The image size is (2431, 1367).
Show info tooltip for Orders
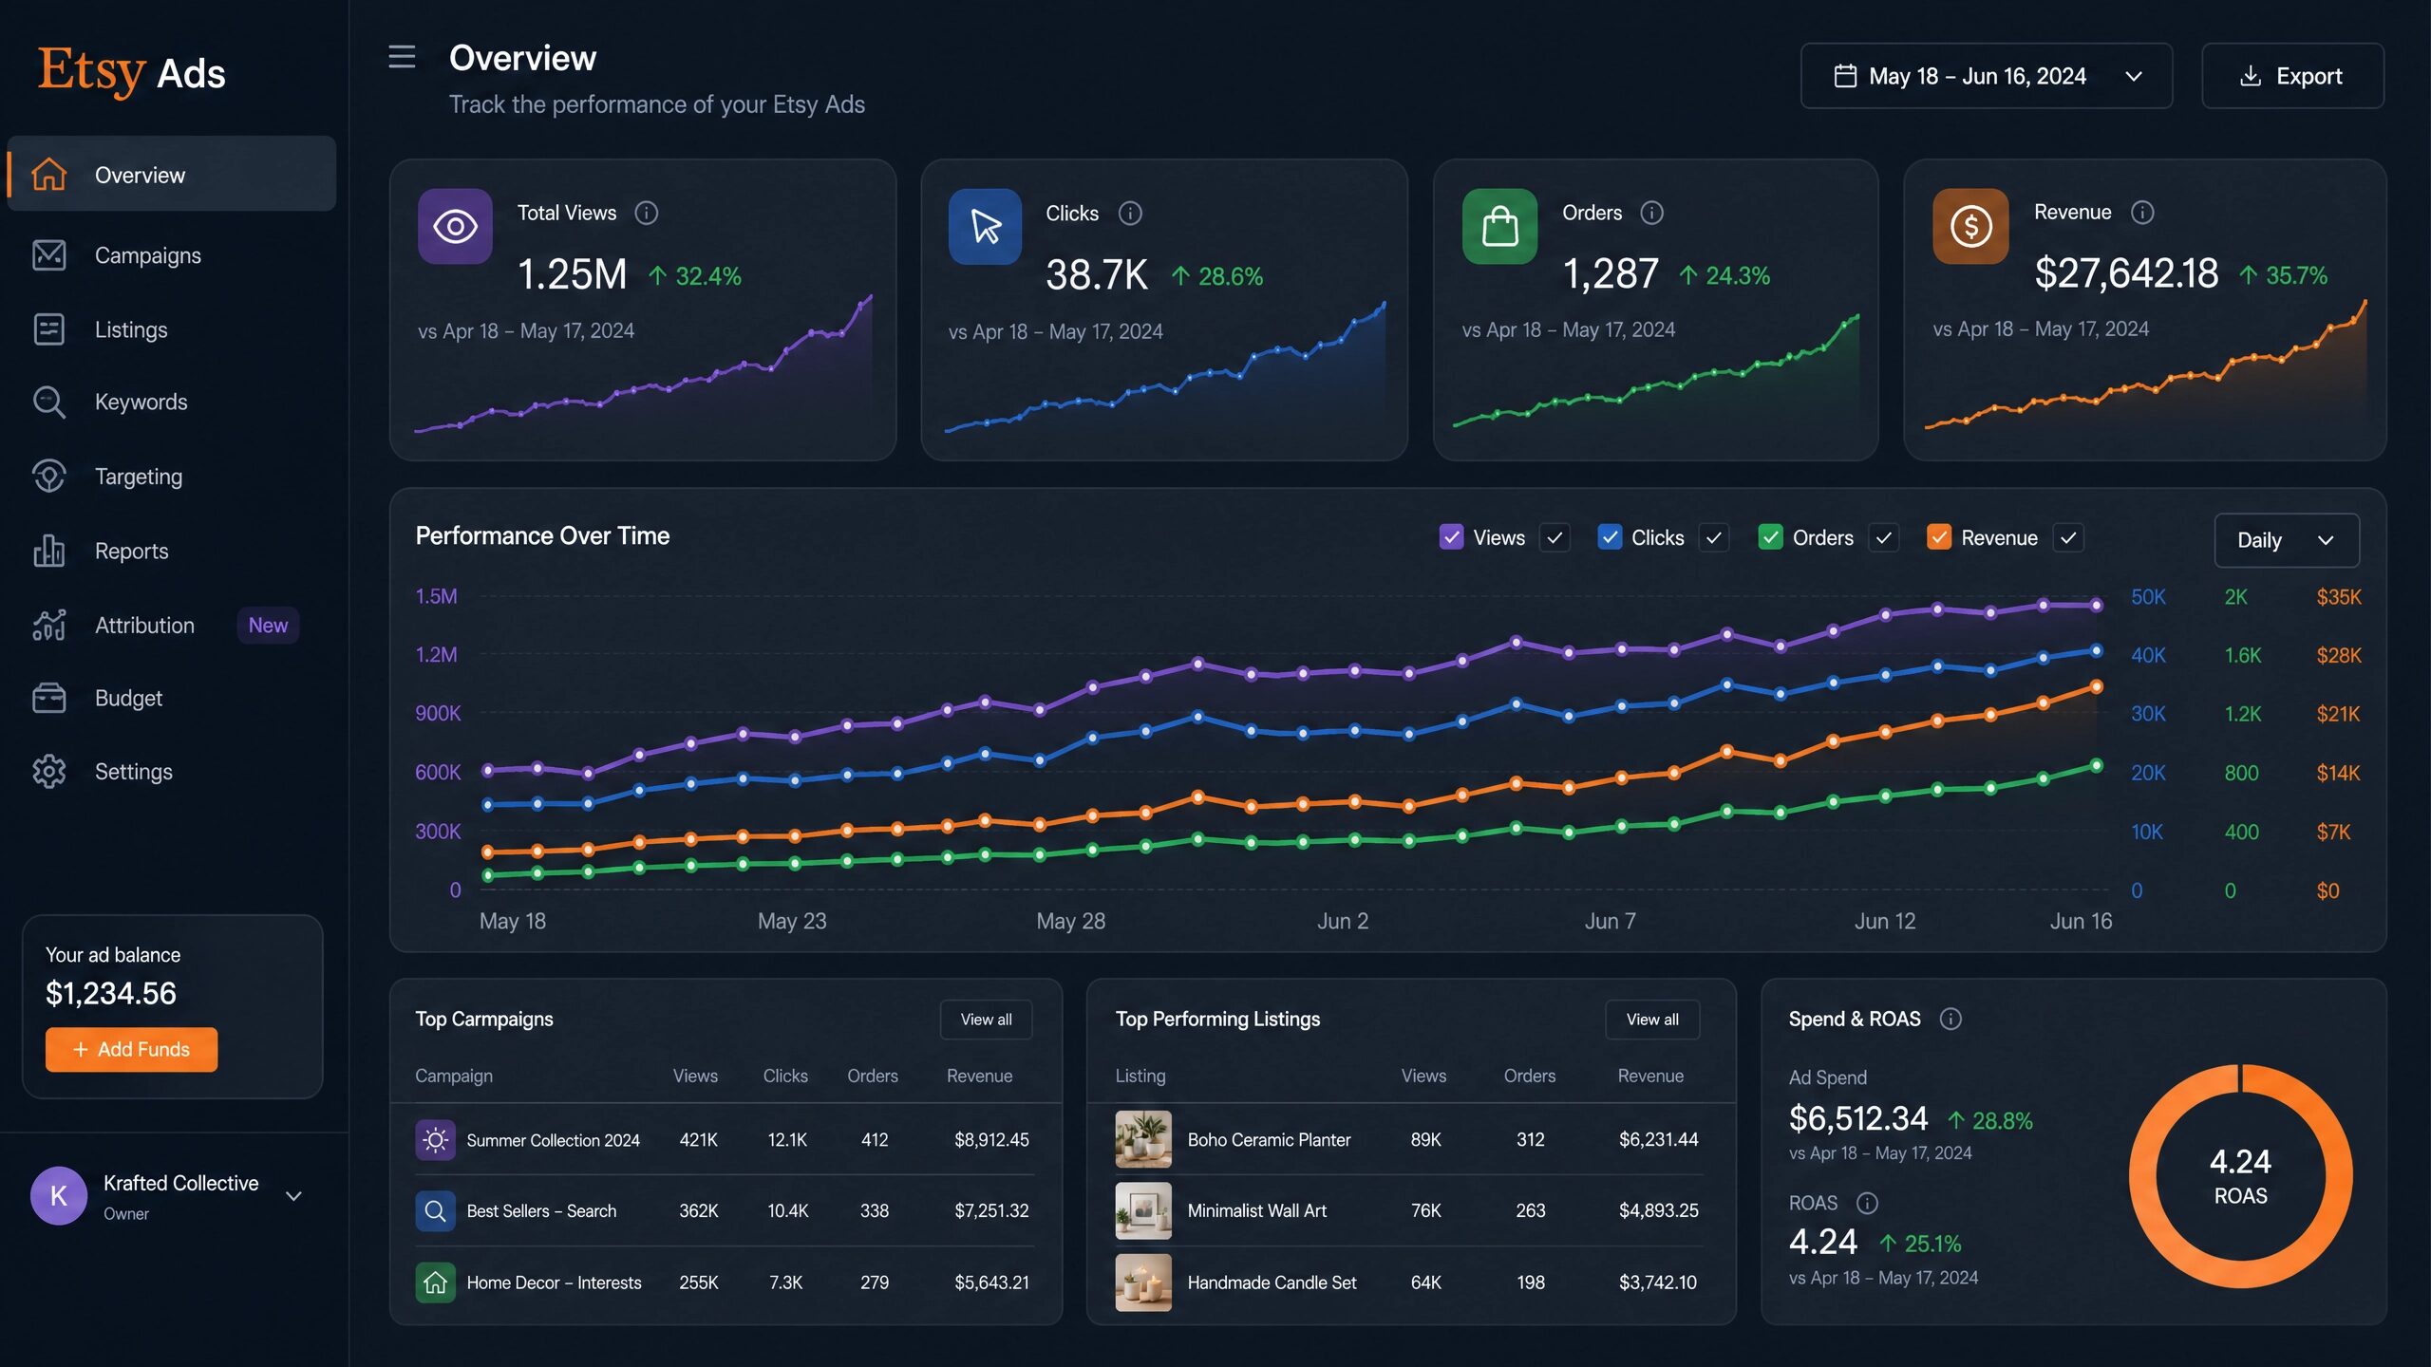pos(1652,213)
